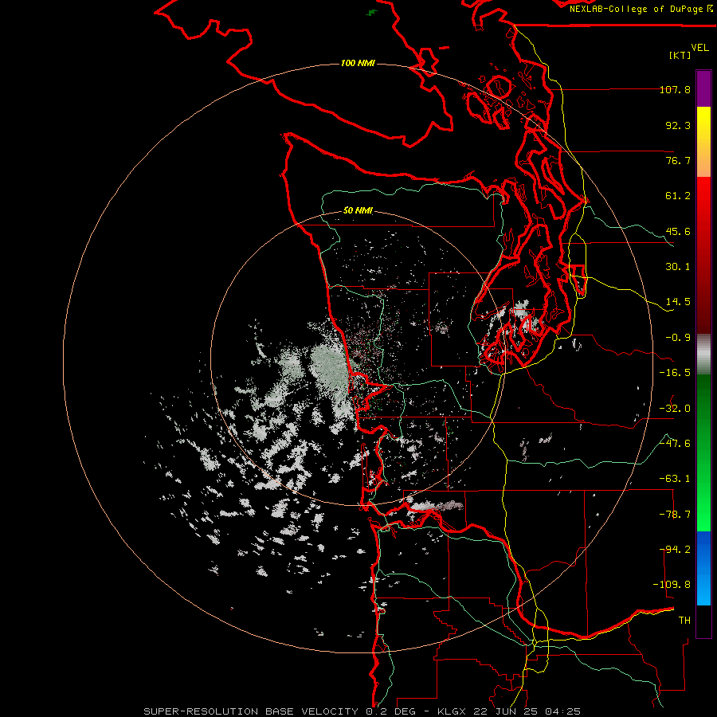Viewport: 717px width, 717px height.
Task: Click the 107.8 velocity scale value
Action: click(x=675, y=89)
